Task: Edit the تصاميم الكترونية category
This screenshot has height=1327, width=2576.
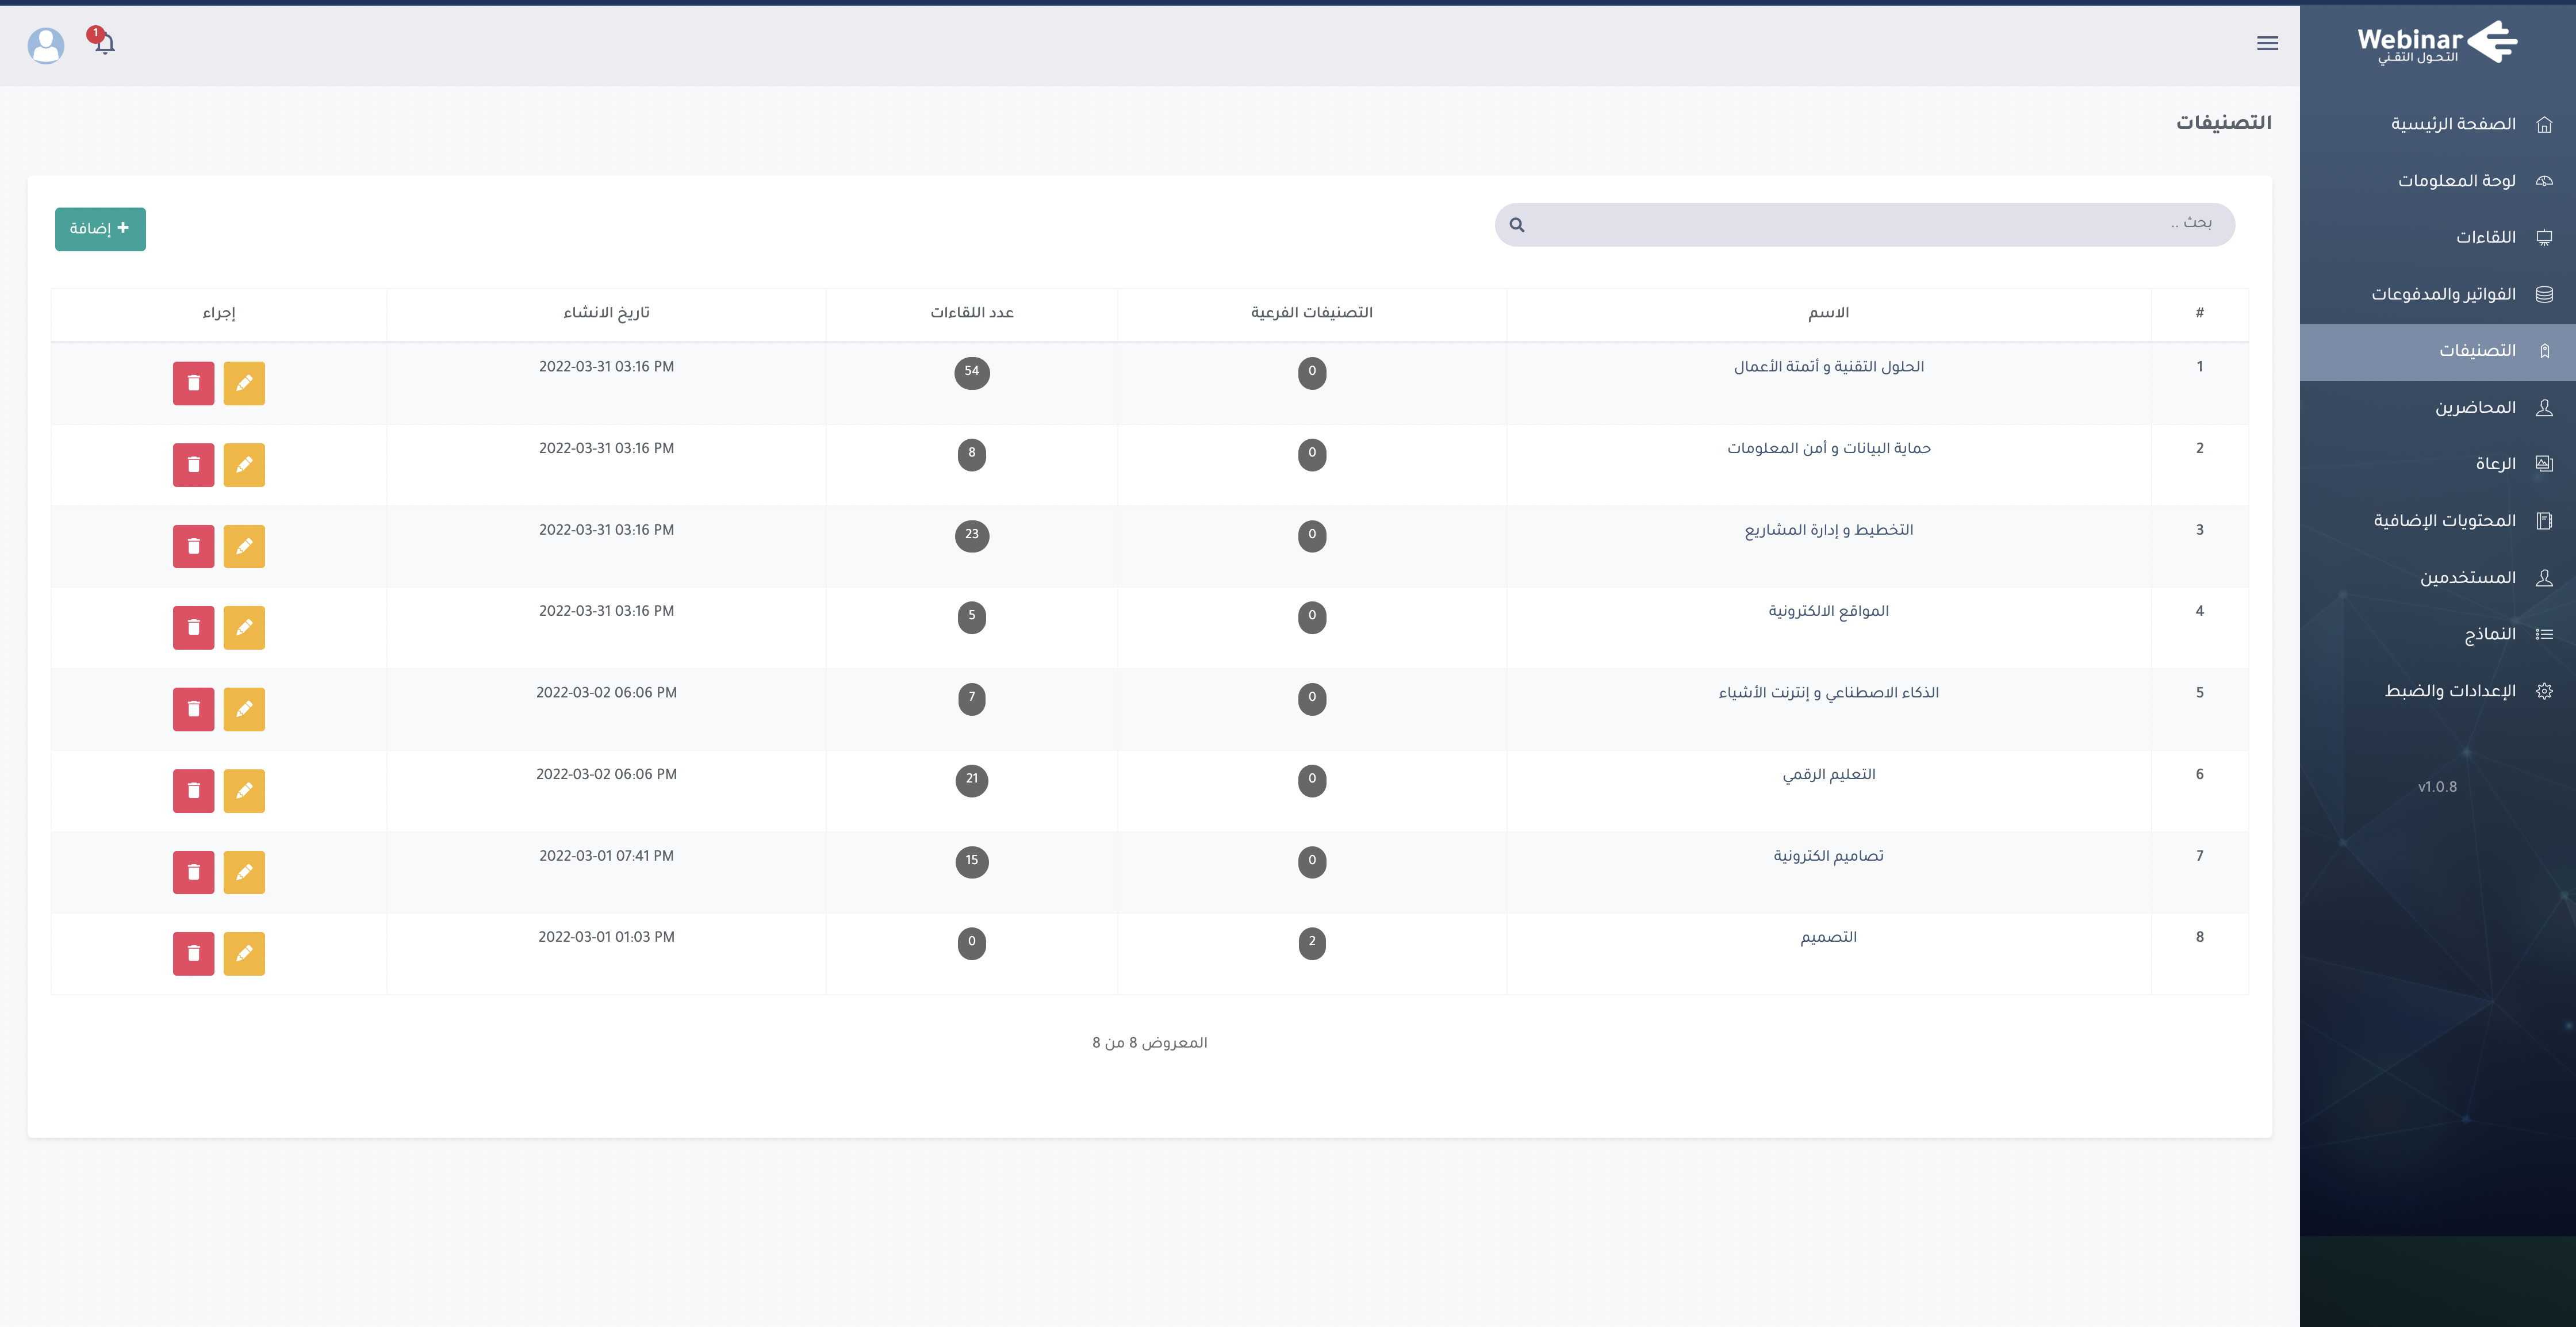Action: [x=244, y=872]
